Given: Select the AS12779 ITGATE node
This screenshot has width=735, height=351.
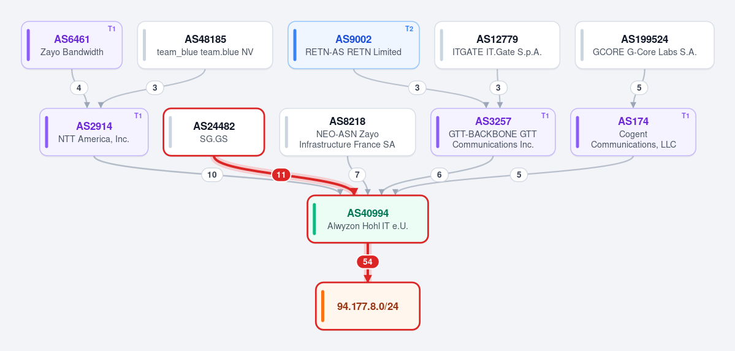Looking at the screenshot, I should [x=497, y=45].
